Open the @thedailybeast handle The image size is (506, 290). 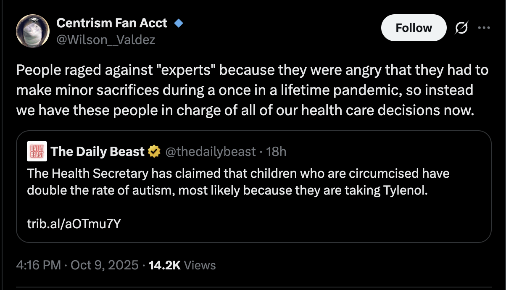coord(211,151)
